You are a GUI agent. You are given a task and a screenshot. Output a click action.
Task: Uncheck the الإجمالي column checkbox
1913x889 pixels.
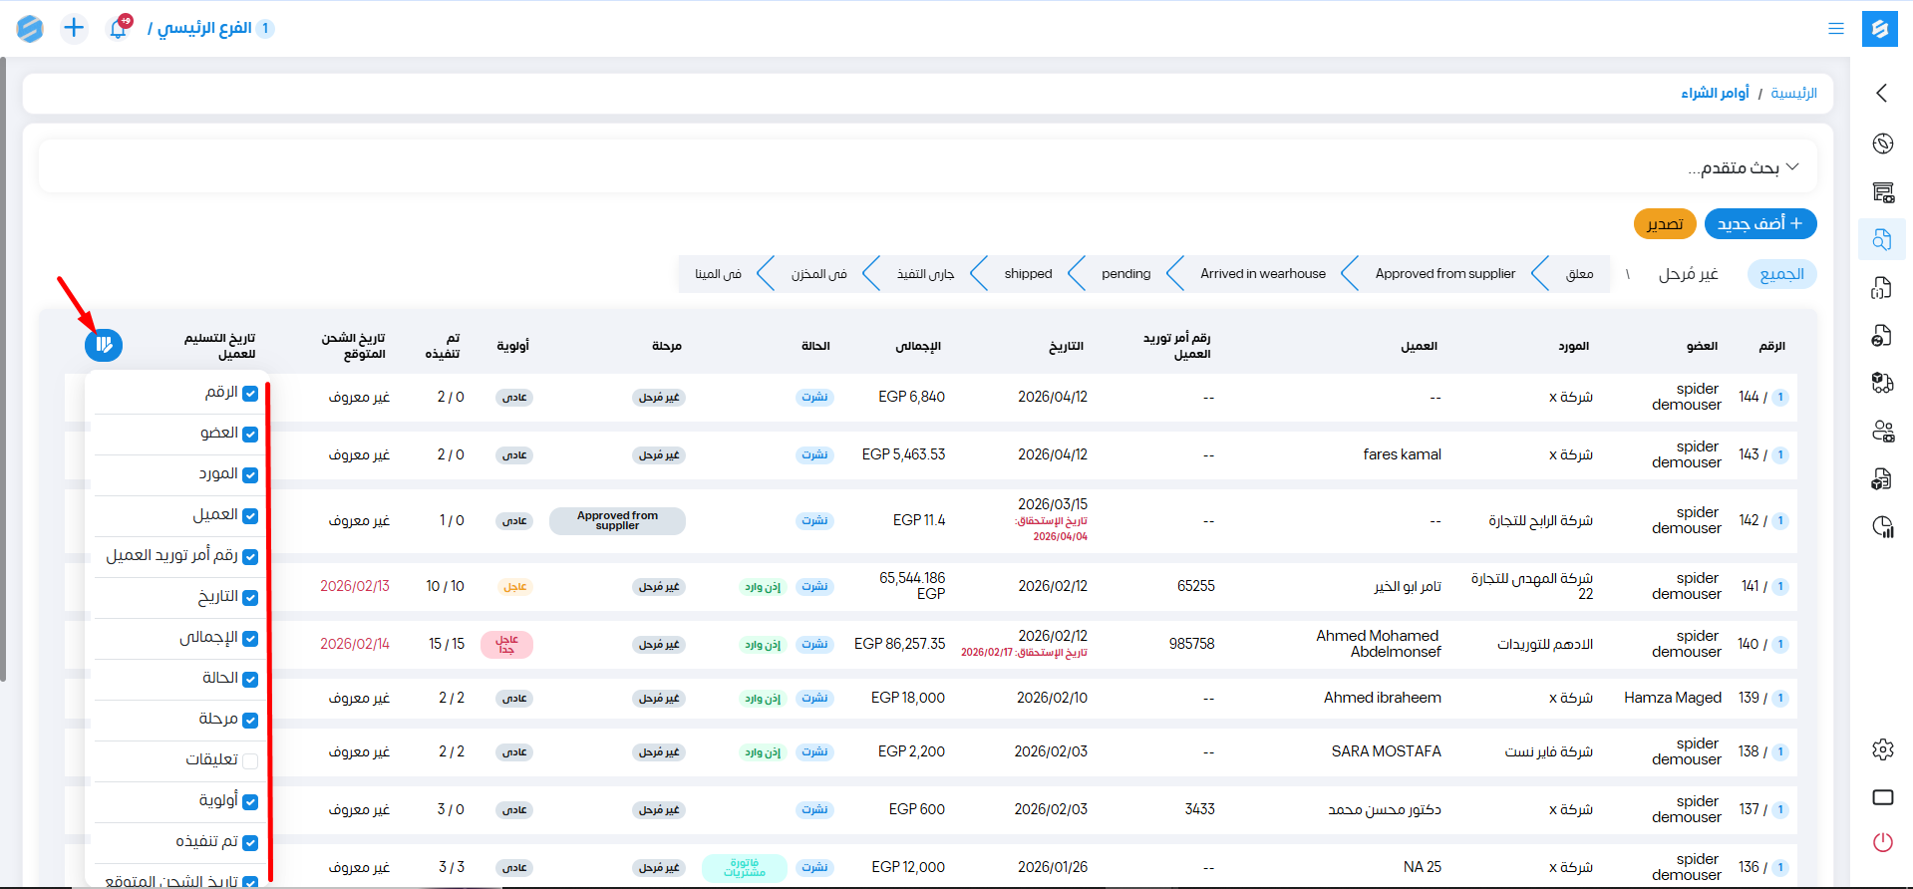pyautogui.click(x=250, y=639)
